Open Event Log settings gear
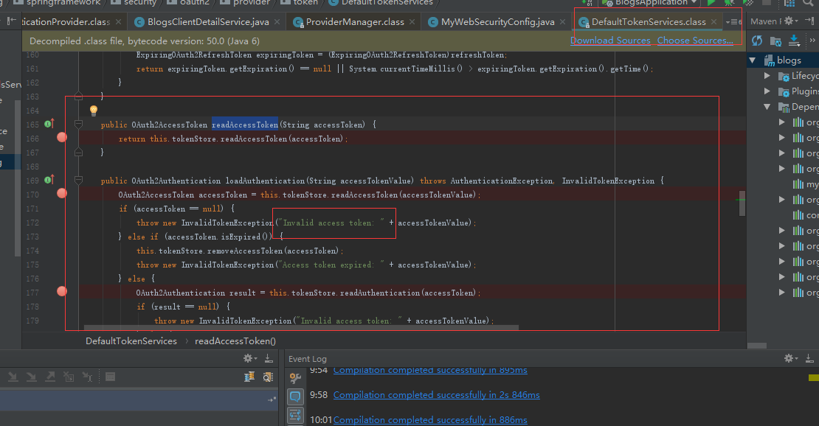This screenshot has height=426, width=819. pyautogui.click(x=789, y=357)
